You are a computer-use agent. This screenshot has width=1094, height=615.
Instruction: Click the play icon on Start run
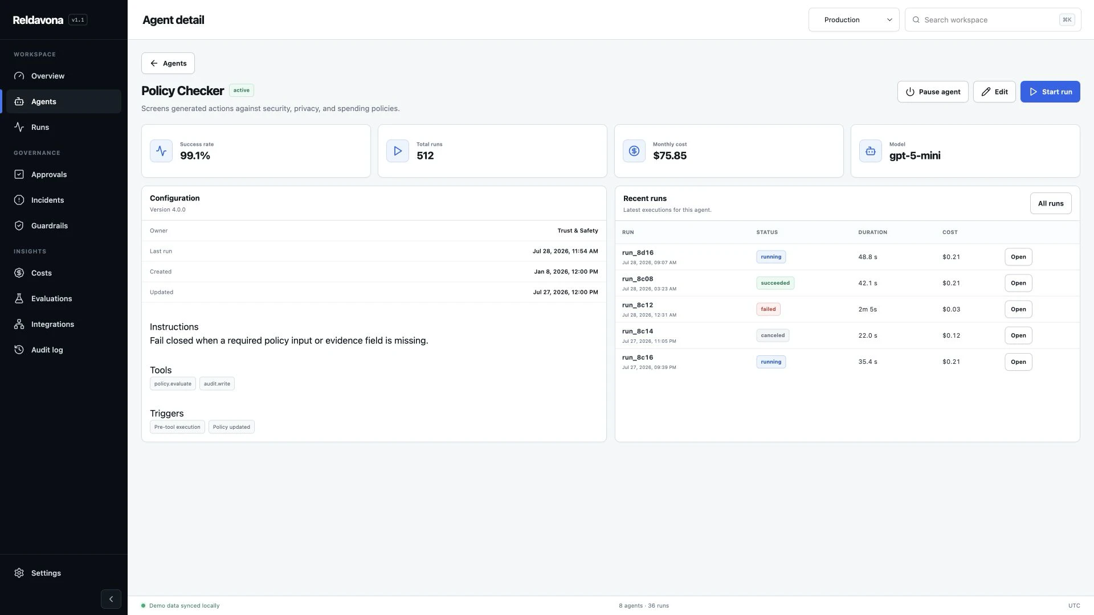[1033, 92]
